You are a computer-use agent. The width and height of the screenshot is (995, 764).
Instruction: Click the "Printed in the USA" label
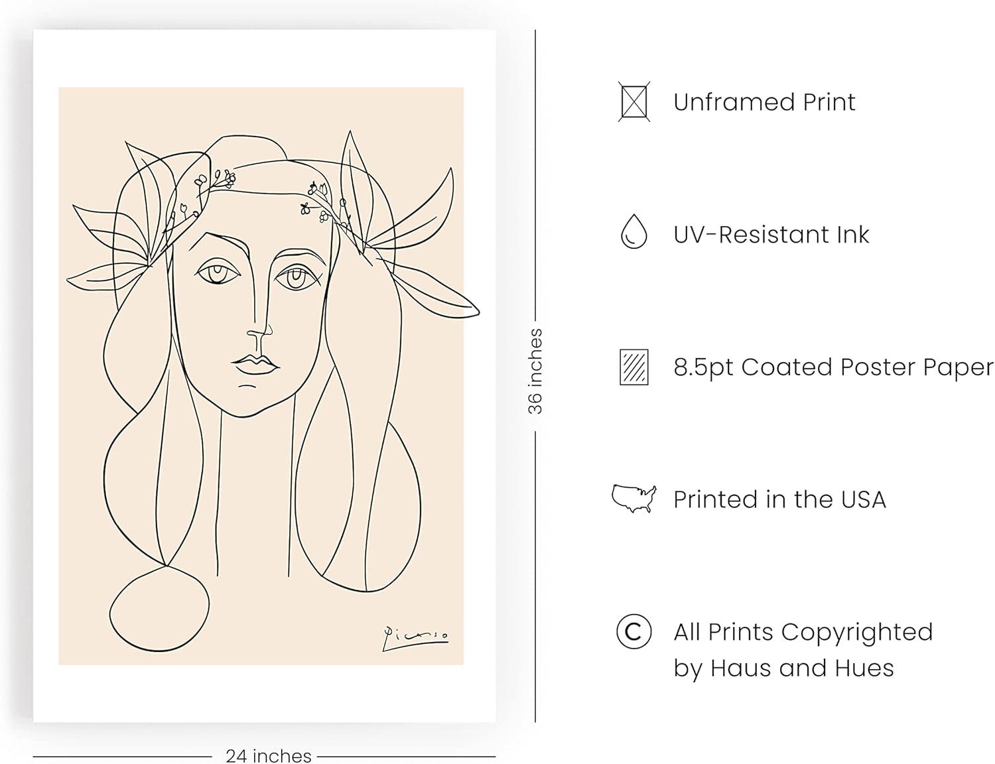779,499
